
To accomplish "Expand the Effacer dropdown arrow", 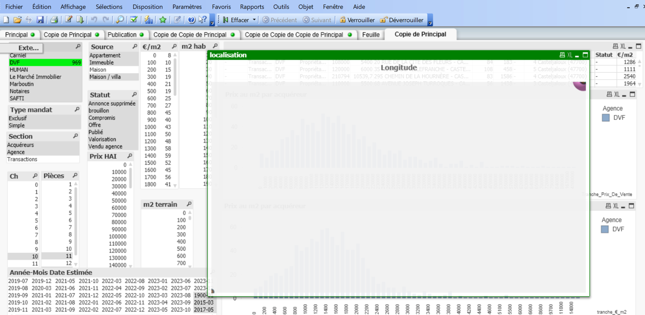I will click(254, 20).
